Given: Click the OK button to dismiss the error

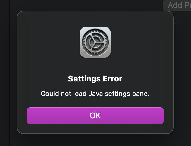Looking at the screenshot, I should click(95, 116).
